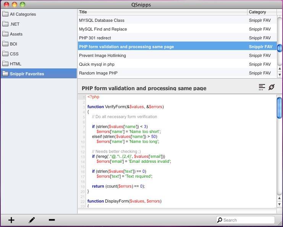Click code editor scroll down arrow
This screenshot has width=283, height=227.
pos(280,204)
